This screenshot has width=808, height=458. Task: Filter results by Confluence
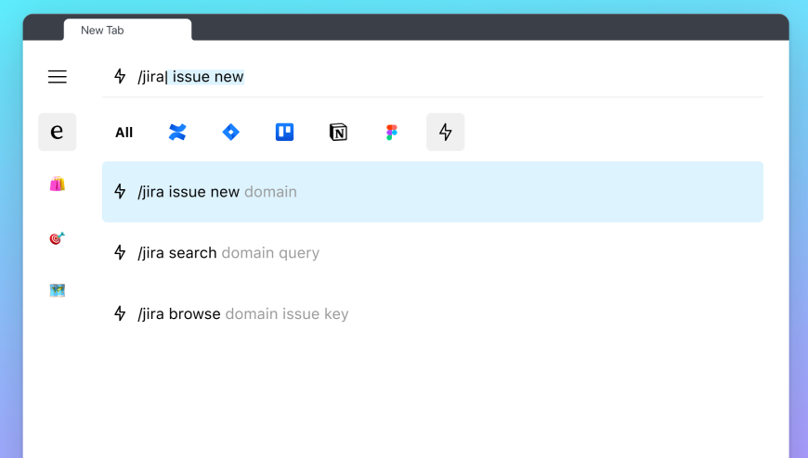click(177, 133)
